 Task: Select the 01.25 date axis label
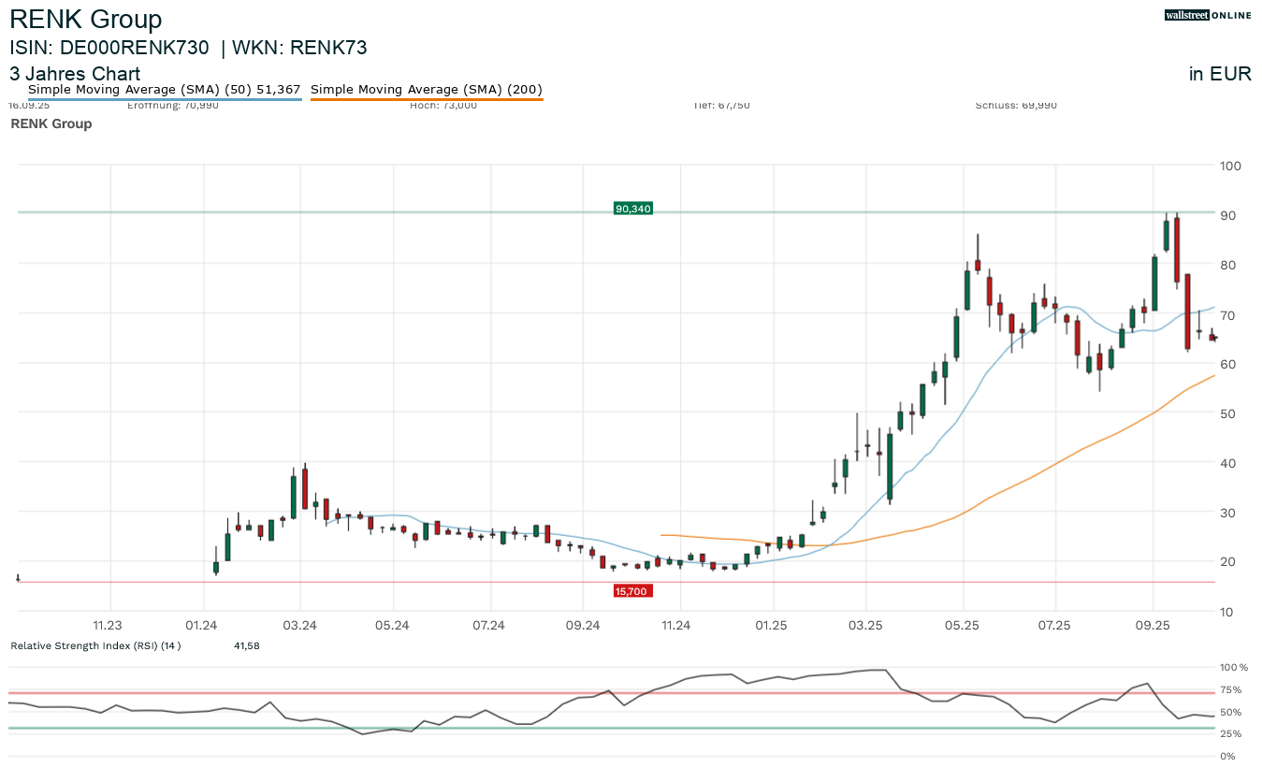point(773,627)
